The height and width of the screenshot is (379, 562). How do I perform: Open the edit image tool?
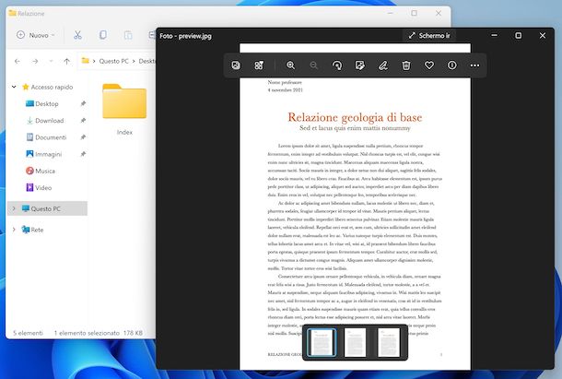360,65
